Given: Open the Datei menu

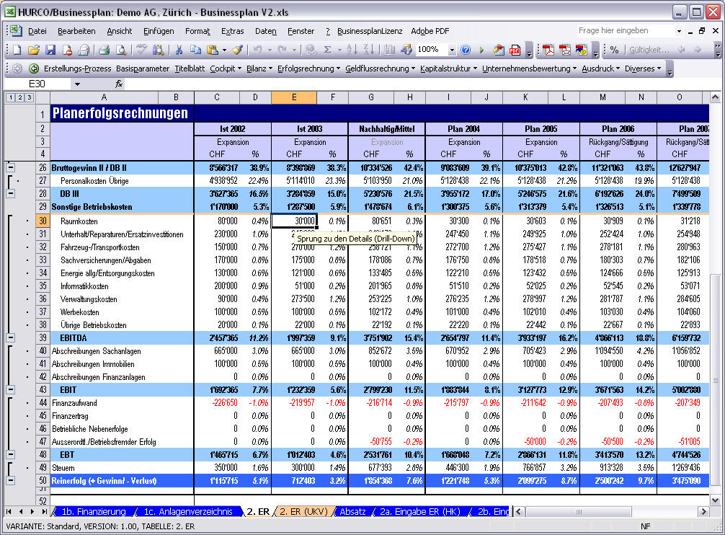Looking at the screenshot, I should click(37, 32).
